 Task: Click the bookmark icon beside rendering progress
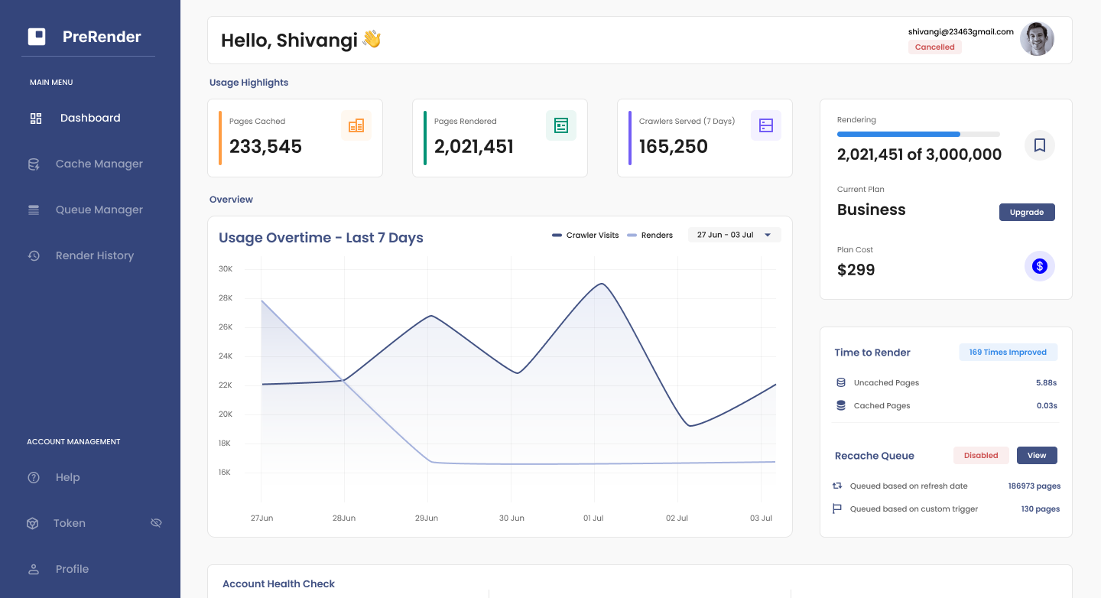coord(1039,145)
